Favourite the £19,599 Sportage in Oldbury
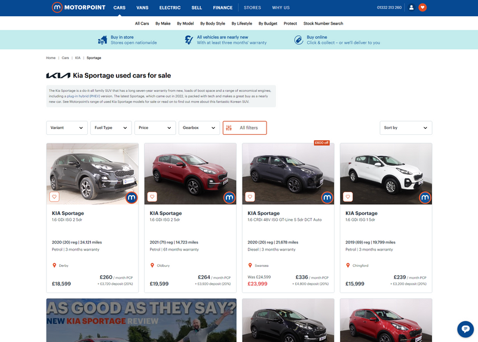Screen dimensions: 478x342 152,197
